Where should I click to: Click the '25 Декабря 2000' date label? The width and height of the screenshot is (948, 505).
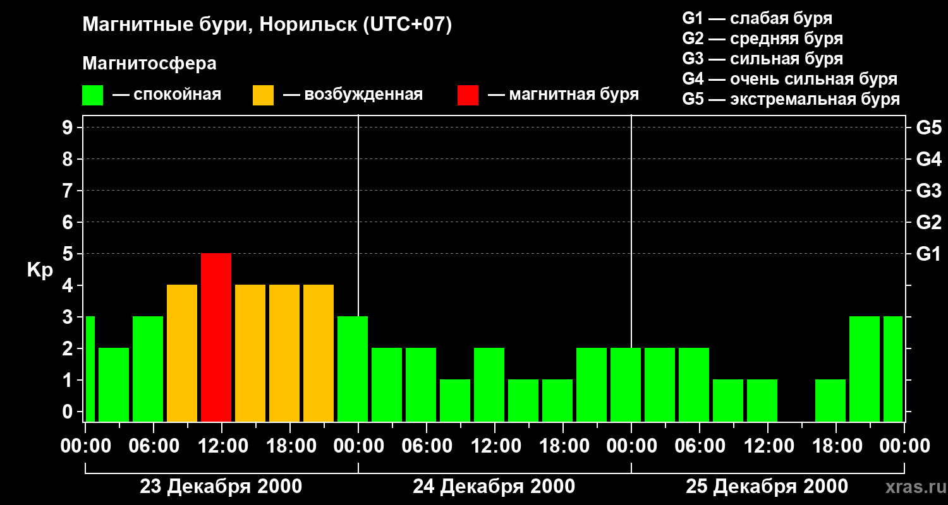point(767,487)
